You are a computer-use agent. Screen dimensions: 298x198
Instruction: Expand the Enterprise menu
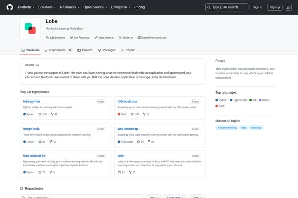point(121,7)
